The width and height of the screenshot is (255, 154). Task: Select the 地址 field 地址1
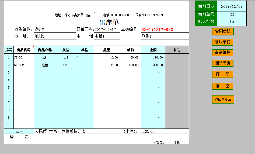[x=55, y=36]
